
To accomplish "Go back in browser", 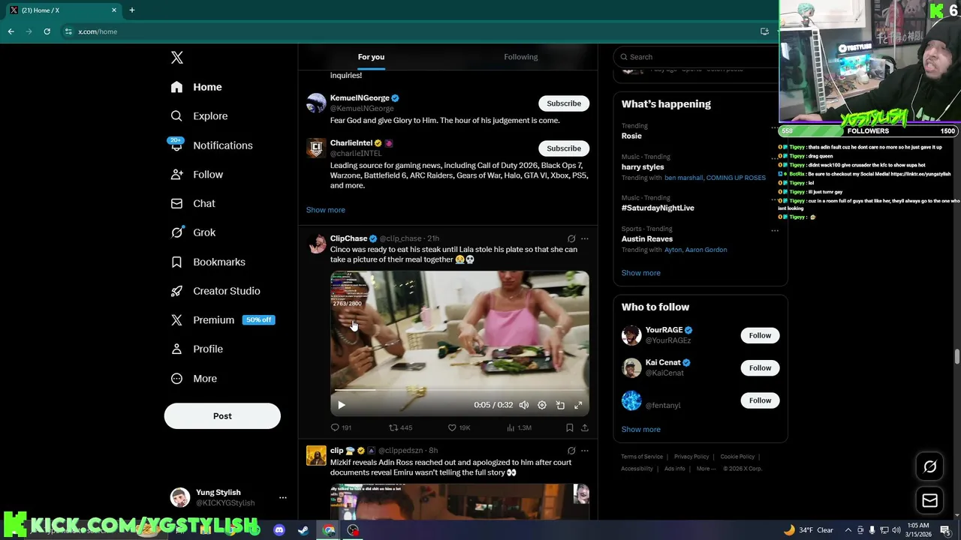I will [11, 31].
